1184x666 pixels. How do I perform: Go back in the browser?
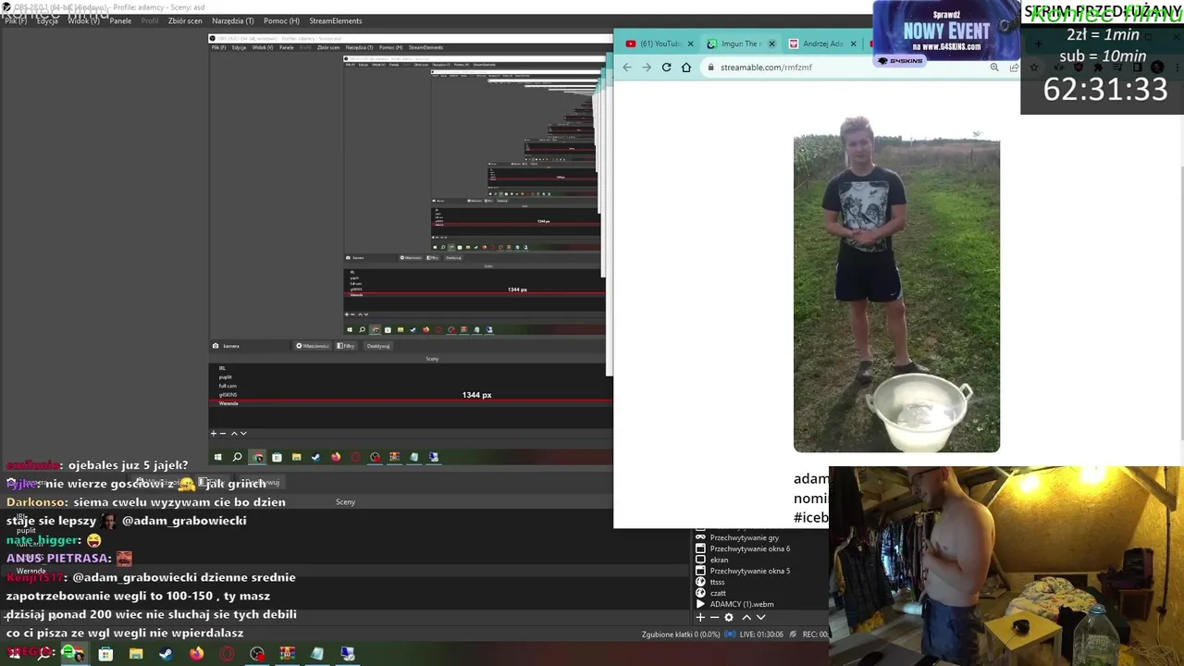[x=627, y=67]
